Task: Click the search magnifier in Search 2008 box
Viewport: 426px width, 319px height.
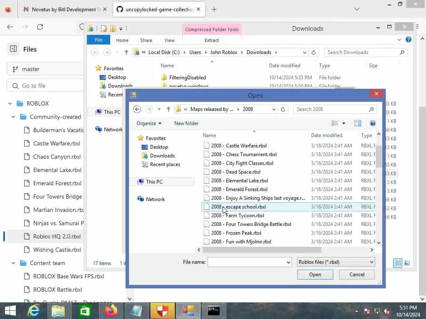Action: pyautogui.click(x=371, y=109)
